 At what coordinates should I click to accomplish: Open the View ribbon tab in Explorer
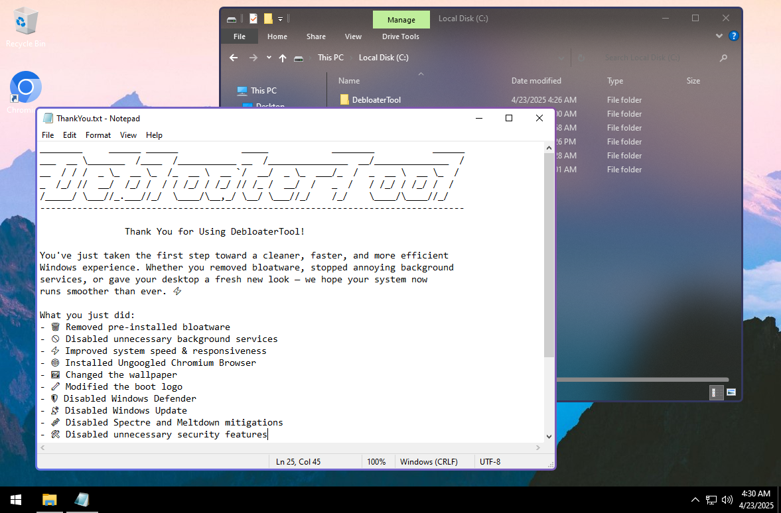[x=353, y=36]
